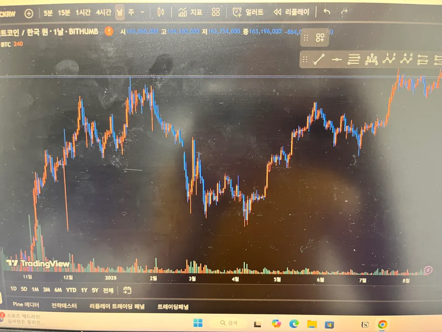The image size is (442, 332).
Task: Open the Pine 에디터 tab
Action: (26, 305)
